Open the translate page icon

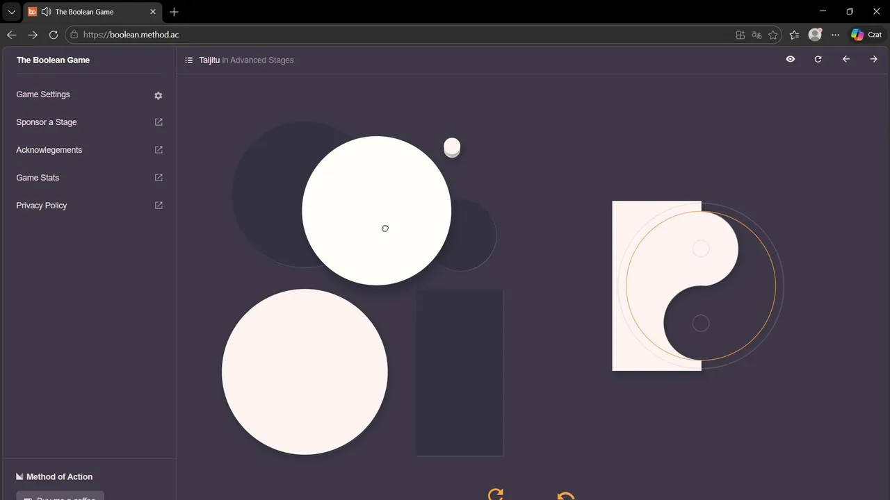[x=756, y=35]
